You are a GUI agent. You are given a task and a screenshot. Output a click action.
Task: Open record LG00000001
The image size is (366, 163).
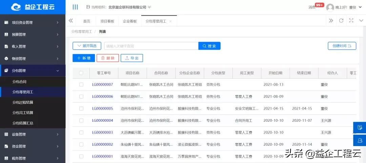[102, 157]
